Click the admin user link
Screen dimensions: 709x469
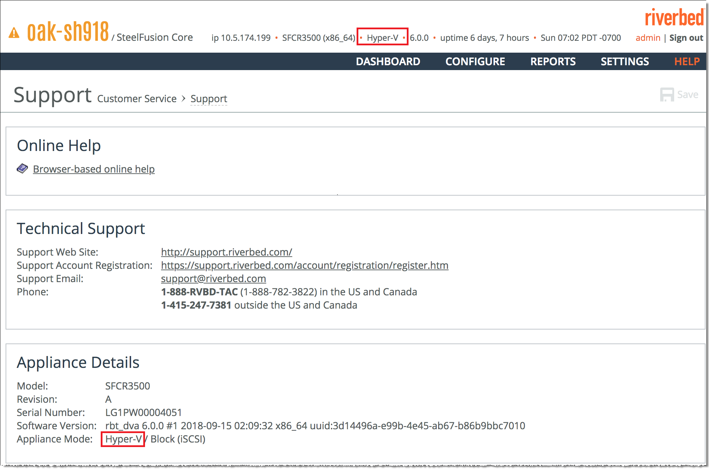(x=648, y=38)
